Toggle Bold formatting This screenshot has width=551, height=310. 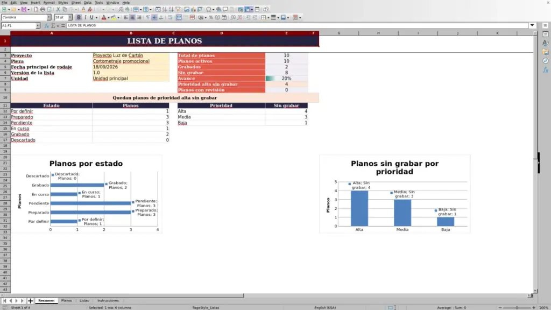79,18
